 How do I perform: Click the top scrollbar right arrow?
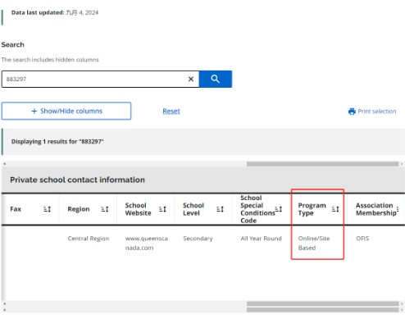402,164
